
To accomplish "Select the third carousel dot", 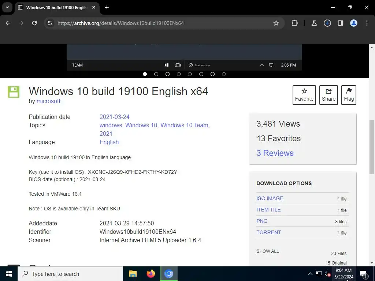I will [167, 74].
